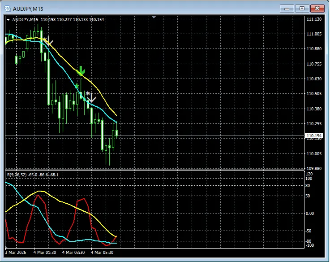Click the 110.630 price scale label
This screenshot has height=262, width=330.
click(x=314, y=79)
